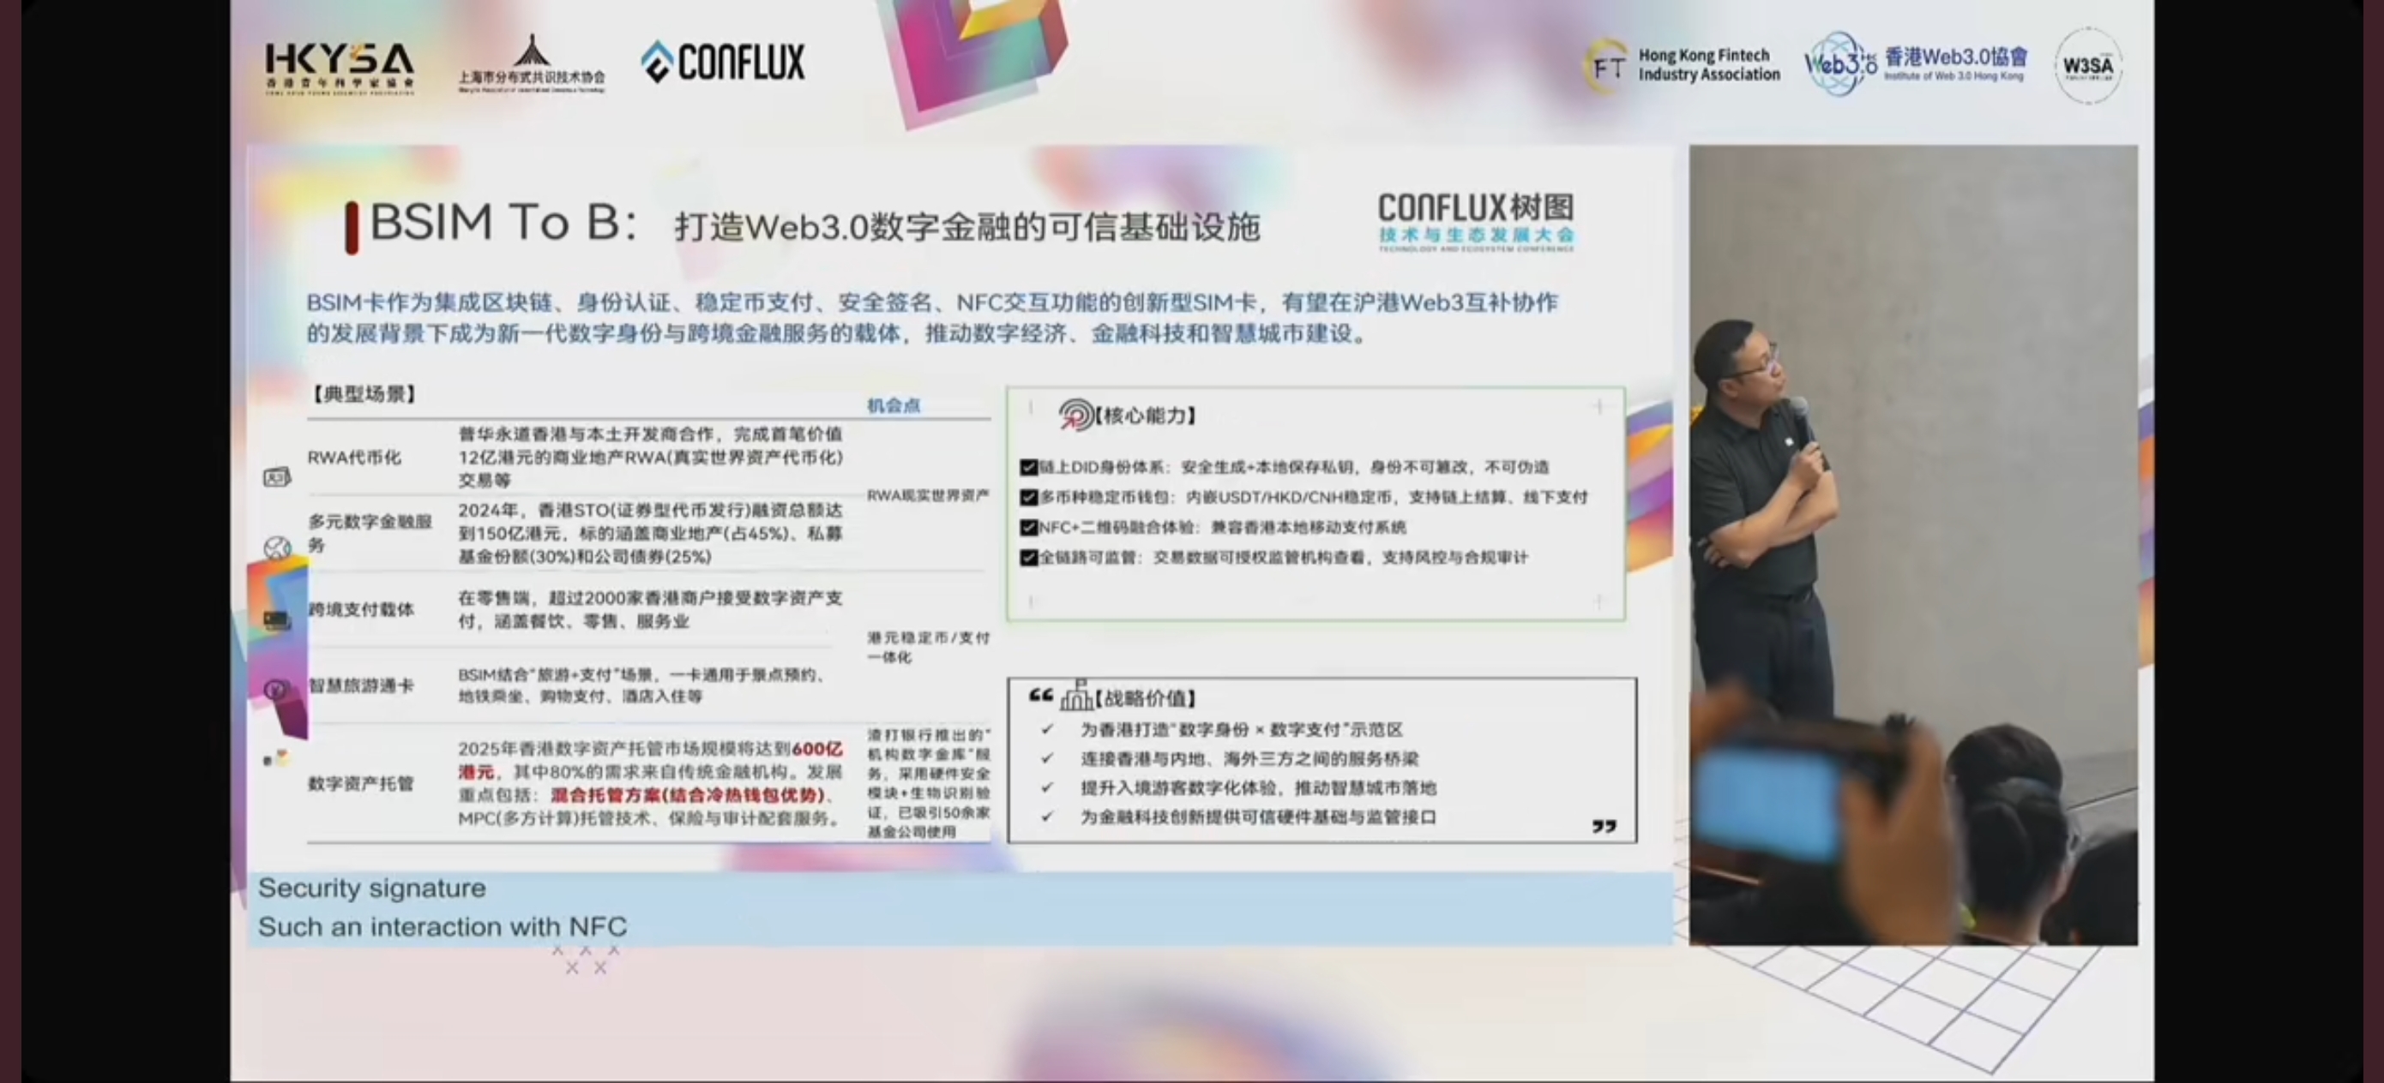Click the "Such an interaction with NFC" caption
Image resolution: width=2384 pixels, height=1083 pixels.
point(442,927)
